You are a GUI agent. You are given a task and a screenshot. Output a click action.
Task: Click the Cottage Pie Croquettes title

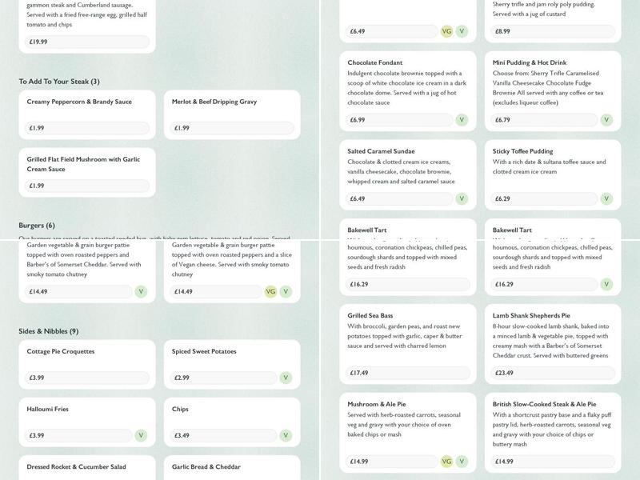click(x=61, y=351)
